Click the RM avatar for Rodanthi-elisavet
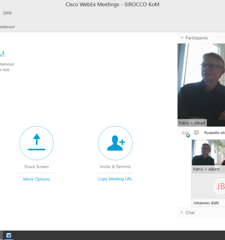Screen dimensions: 225x240 (x=185, y=133)
